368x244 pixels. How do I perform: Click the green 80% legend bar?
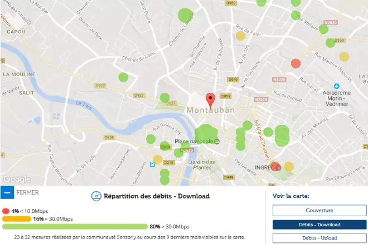[72, 227]
